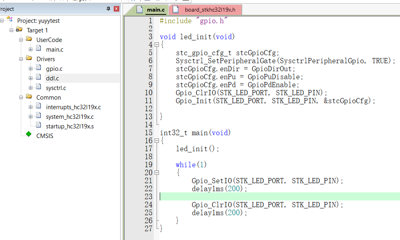
Task: Click Gpio_ClrIO on line 24
Action: click(x=211, y=205)
